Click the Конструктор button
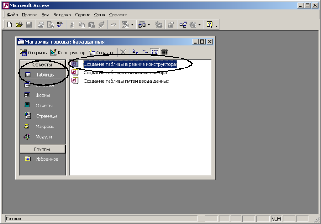The width and height of the screenshot is (321, 224). (68, 53)
